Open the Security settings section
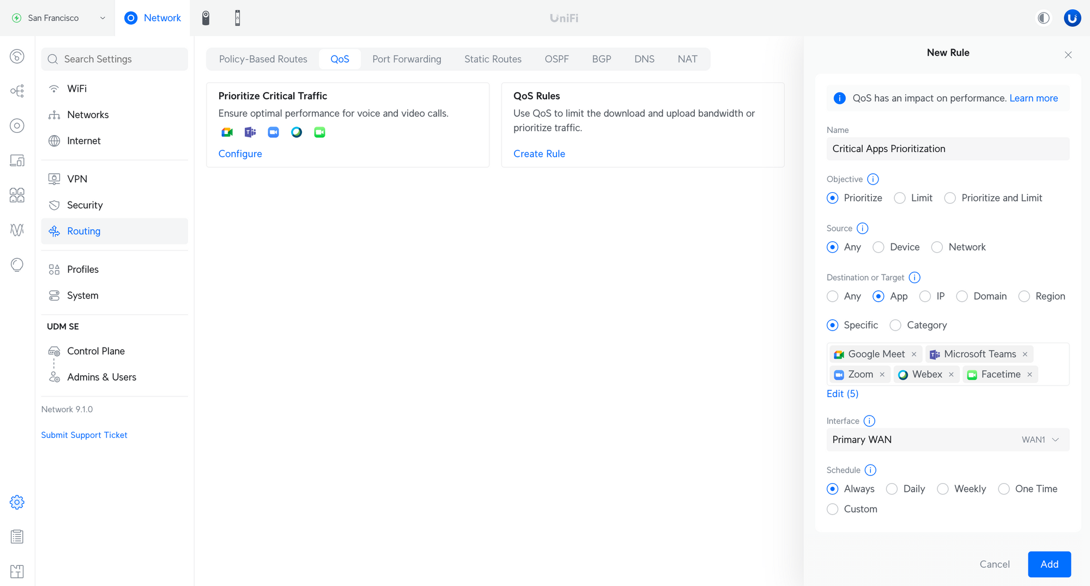This screenshot has height=586, width=1090. pos(84,205)
